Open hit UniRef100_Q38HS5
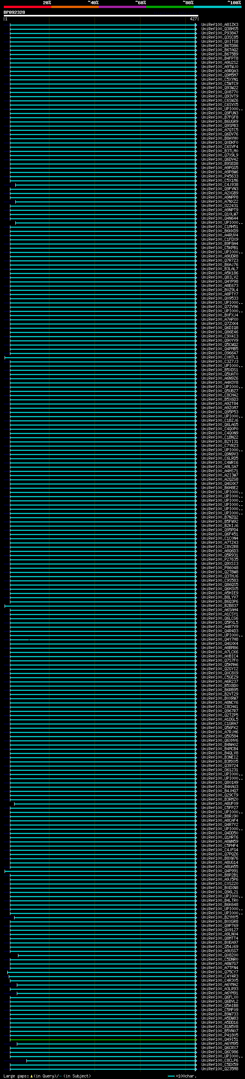Image resolution: width=245 pixels, height=1079 pixels. (x=220, y=29)
